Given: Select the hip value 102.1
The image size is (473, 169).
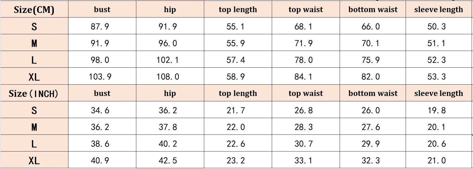Looking at the screenshot, I should 168,60.
